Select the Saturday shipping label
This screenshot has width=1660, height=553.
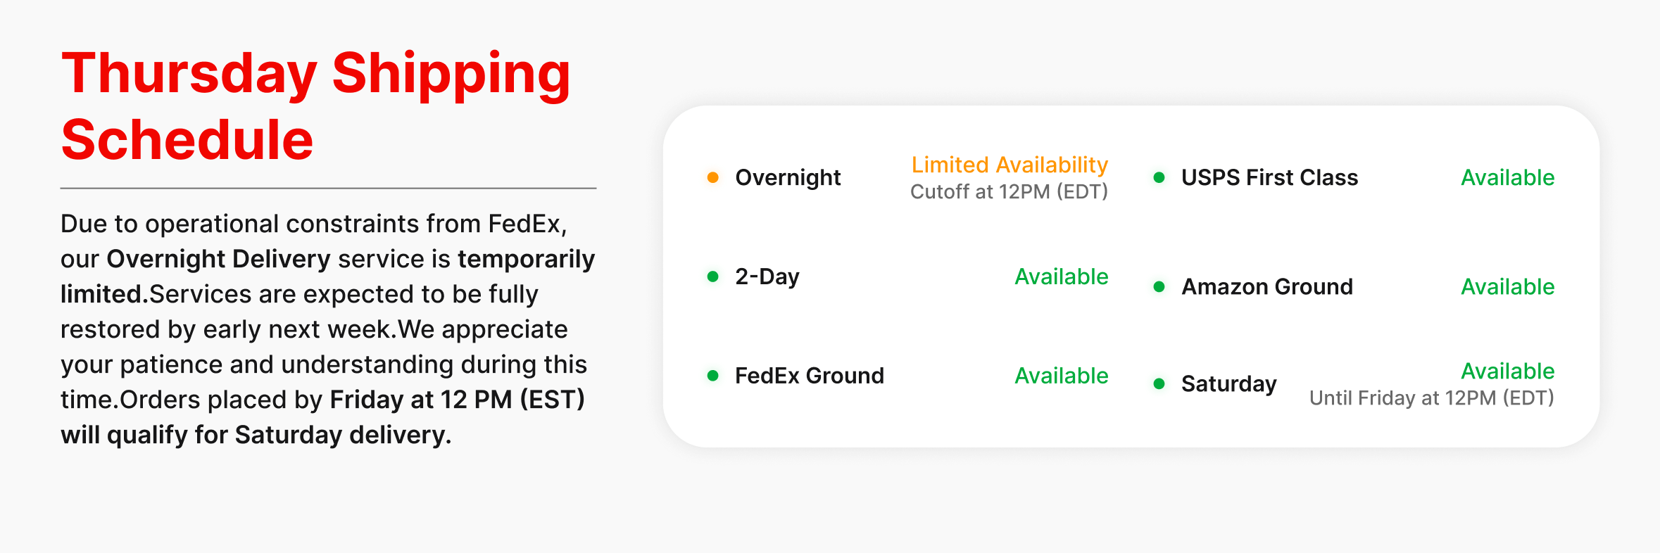point(1228,383)
